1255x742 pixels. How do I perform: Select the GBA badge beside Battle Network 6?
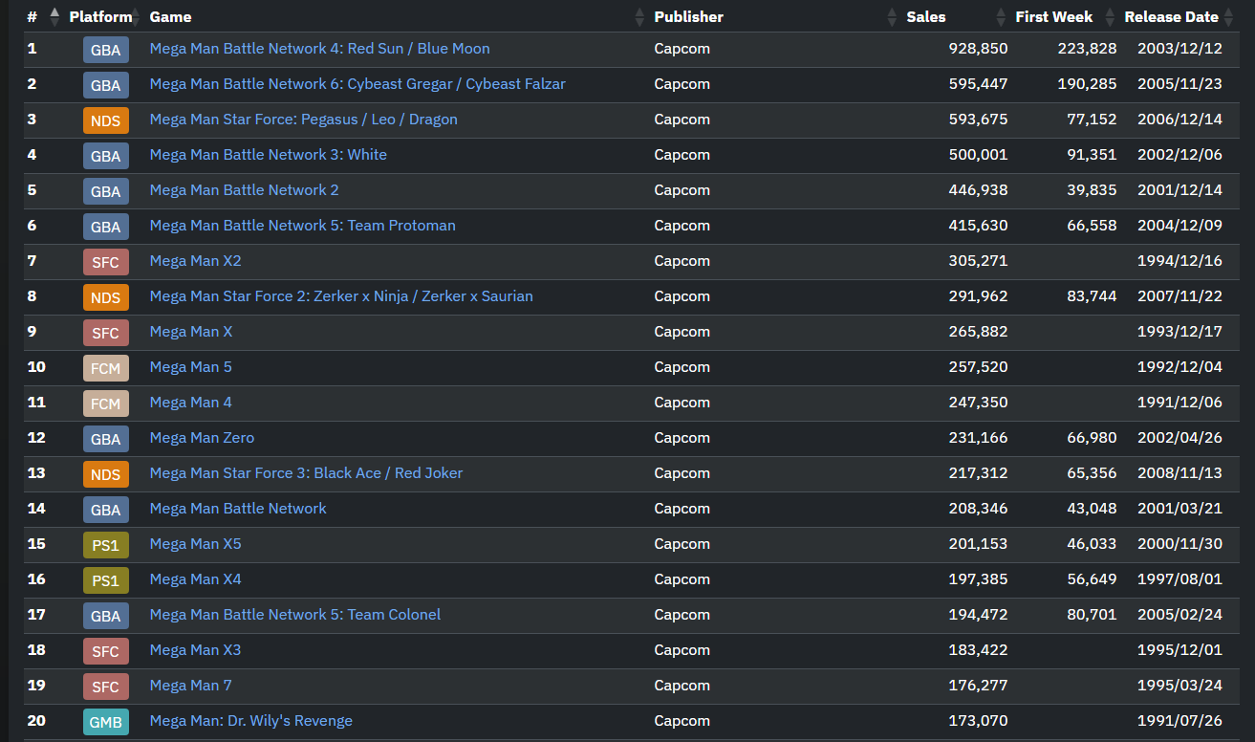106,85
